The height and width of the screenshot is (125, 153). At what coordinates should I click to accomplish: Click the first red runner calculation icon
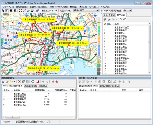[x=52, y=82]
